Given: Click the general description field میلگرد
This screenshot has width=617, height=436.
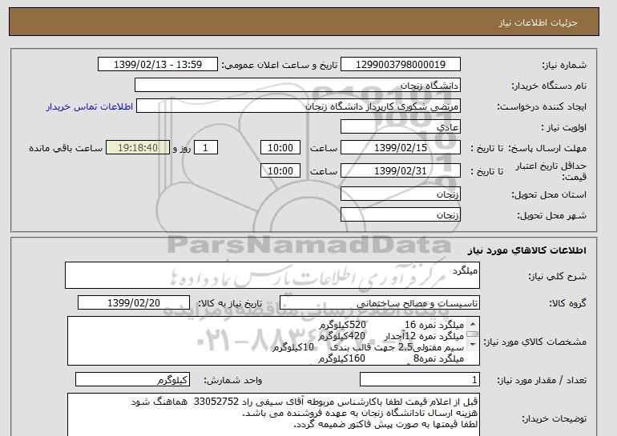Looking at the screenshot, I should click(272, 275).
